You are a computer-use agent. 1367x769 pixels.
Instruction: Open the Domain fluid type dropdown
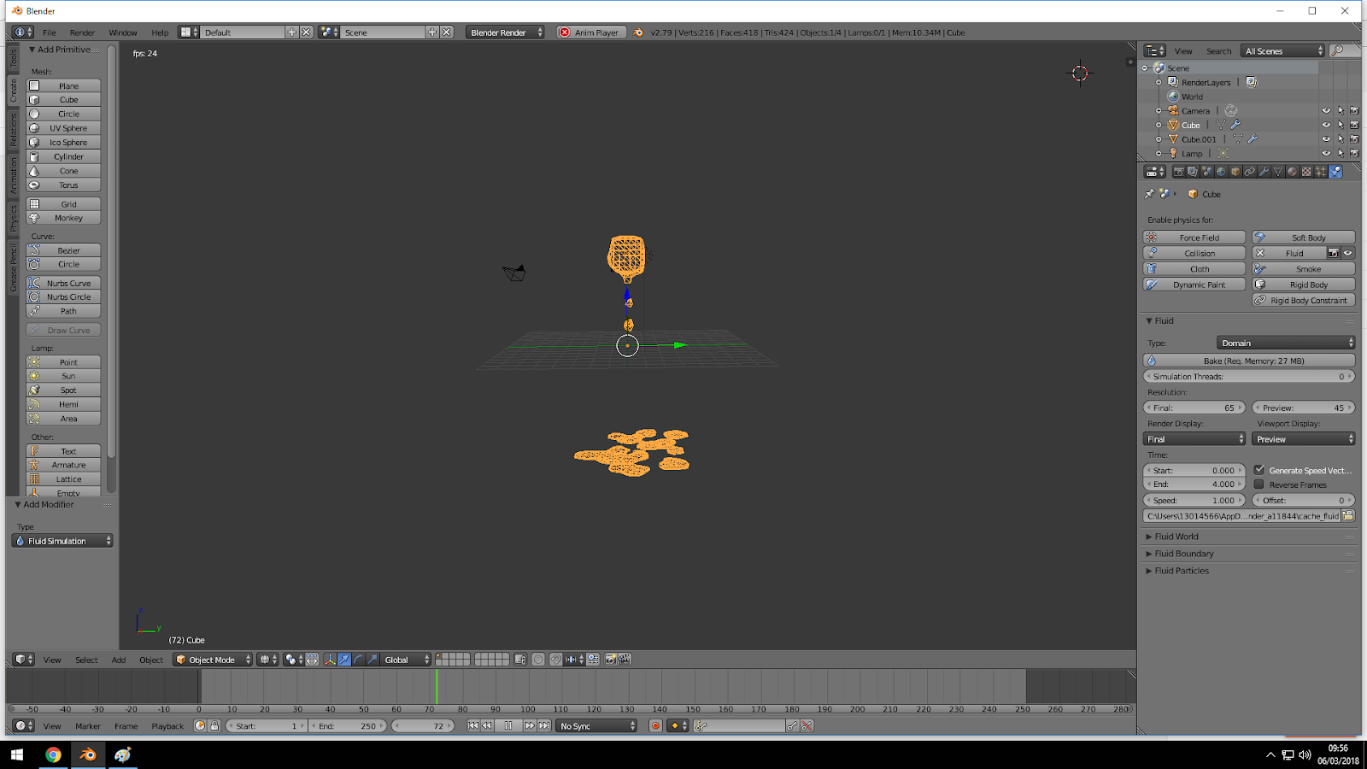click(x=1286, y=342)
